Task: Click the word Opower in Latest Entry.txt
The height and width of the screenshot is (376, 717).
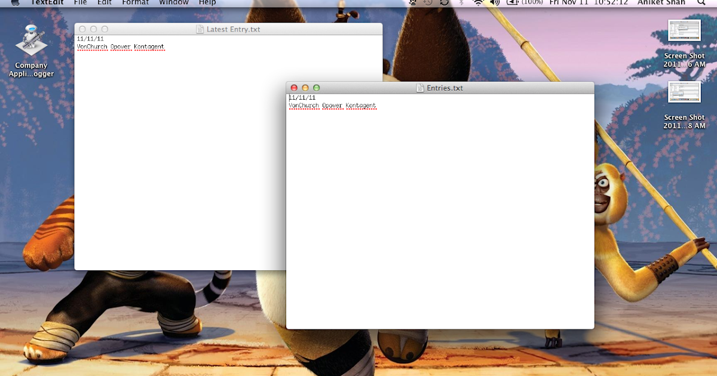Action: (x=121, y=47)
